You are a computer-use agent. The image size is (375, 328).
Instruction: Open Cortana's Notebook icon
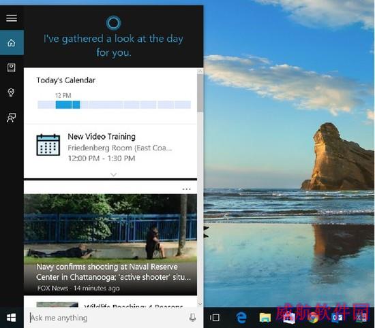point(11,68)
